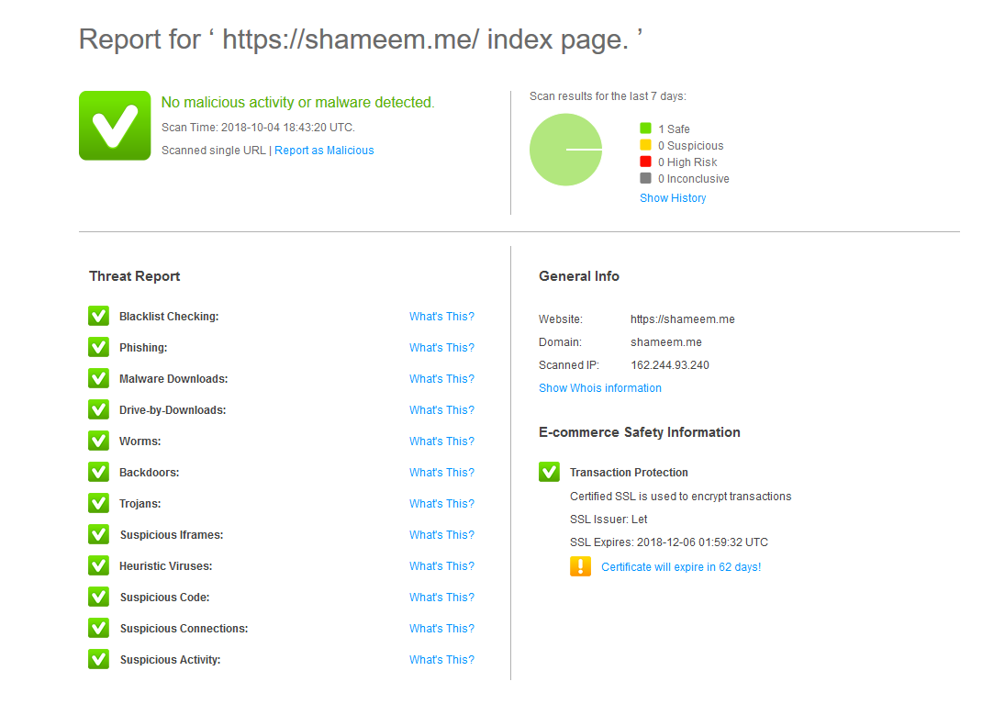1005x704 pixels.
Task: Click the green check beside Blacklist Checking
Action: click(98, 316)
